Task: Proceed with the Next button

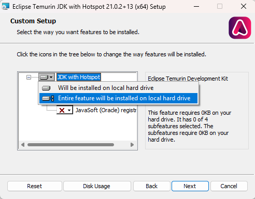Action: point(190,186)
